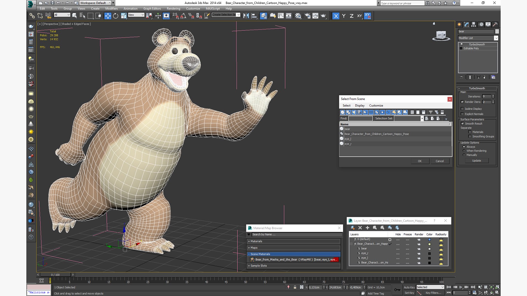
Task: Toggle the selection lock icon
Action: point(295,287)
